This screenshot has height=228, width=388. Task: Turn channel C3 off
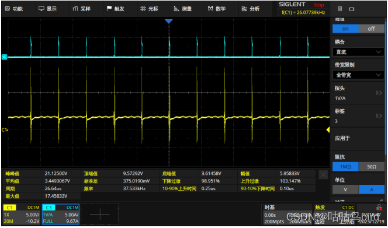click(x=371, y=29)
